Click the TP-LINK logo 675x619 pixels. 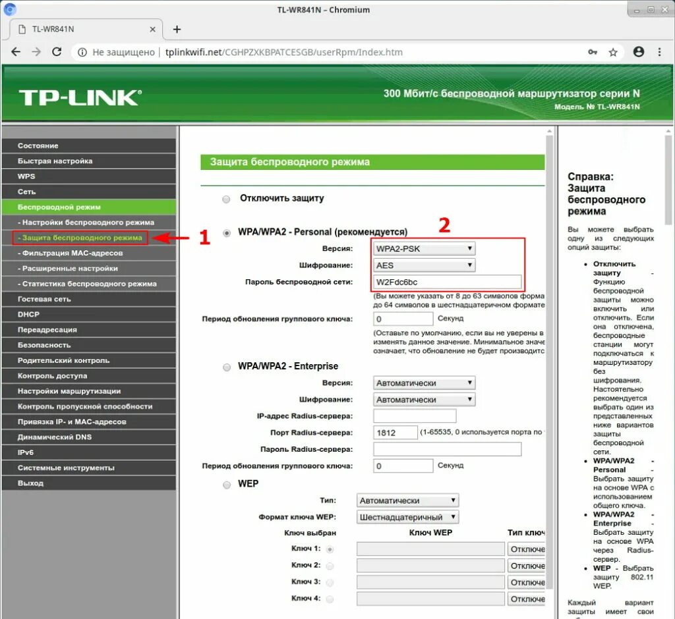80,98
